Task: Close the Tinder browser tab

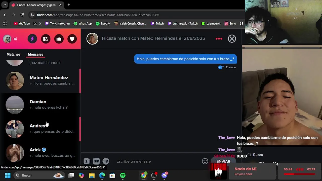Action: (60, 5)
